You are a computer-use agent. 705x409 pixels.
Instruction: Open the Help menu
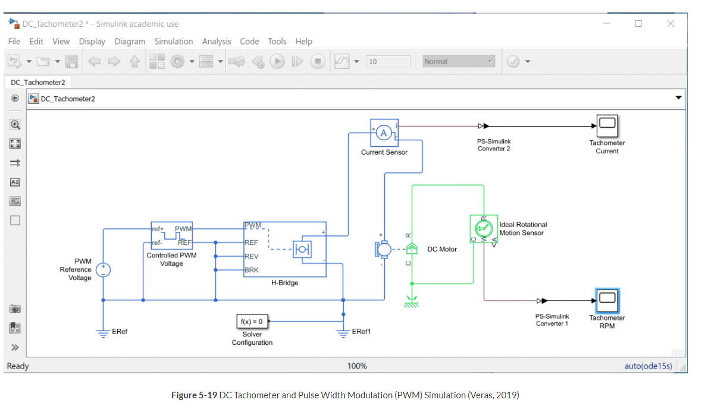click(x=304, y=42)
